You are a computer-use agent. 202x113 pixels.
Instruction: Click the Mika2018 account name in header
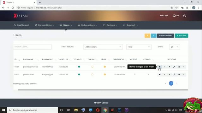point(164,15)
